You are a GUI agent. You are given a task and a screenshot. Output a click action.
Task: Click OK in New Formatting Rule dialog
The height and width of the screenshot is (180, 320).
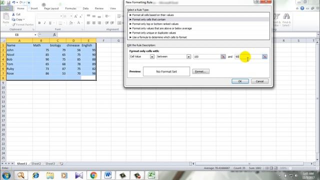pos(240,81)
